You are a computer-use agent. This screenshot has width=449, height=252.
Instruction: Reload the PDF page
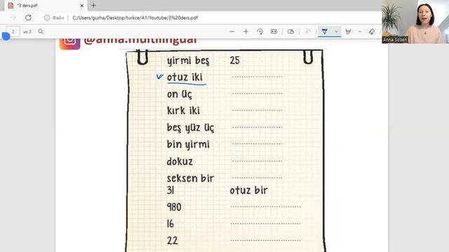point(28,17)
